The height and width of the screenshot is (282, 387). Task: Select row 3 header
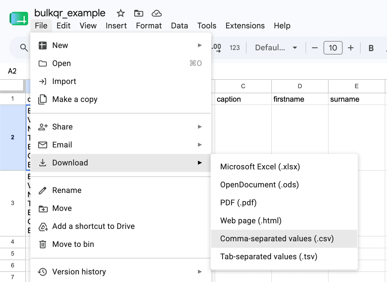[x=13, y=203]
